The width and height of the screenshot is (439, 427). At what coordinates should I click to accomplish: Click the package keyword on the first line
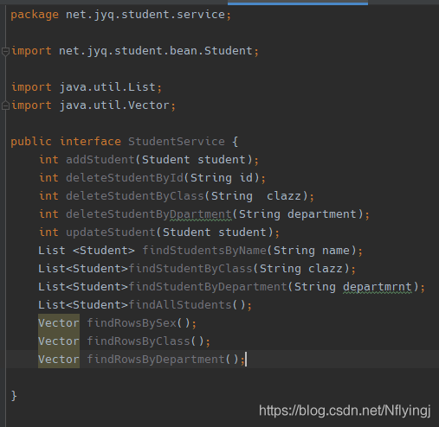[35, 15]
